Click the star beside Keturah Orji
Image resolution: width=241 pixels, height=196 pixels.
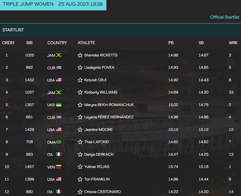[80, 80]
